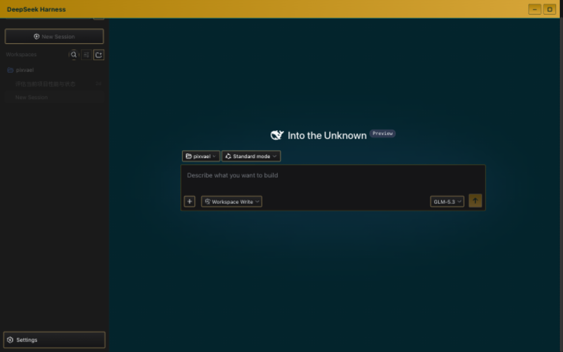This screenshot has height=352, width=563.
Task: Open the workspace filter options icon
Action: [x=86, y=55]
